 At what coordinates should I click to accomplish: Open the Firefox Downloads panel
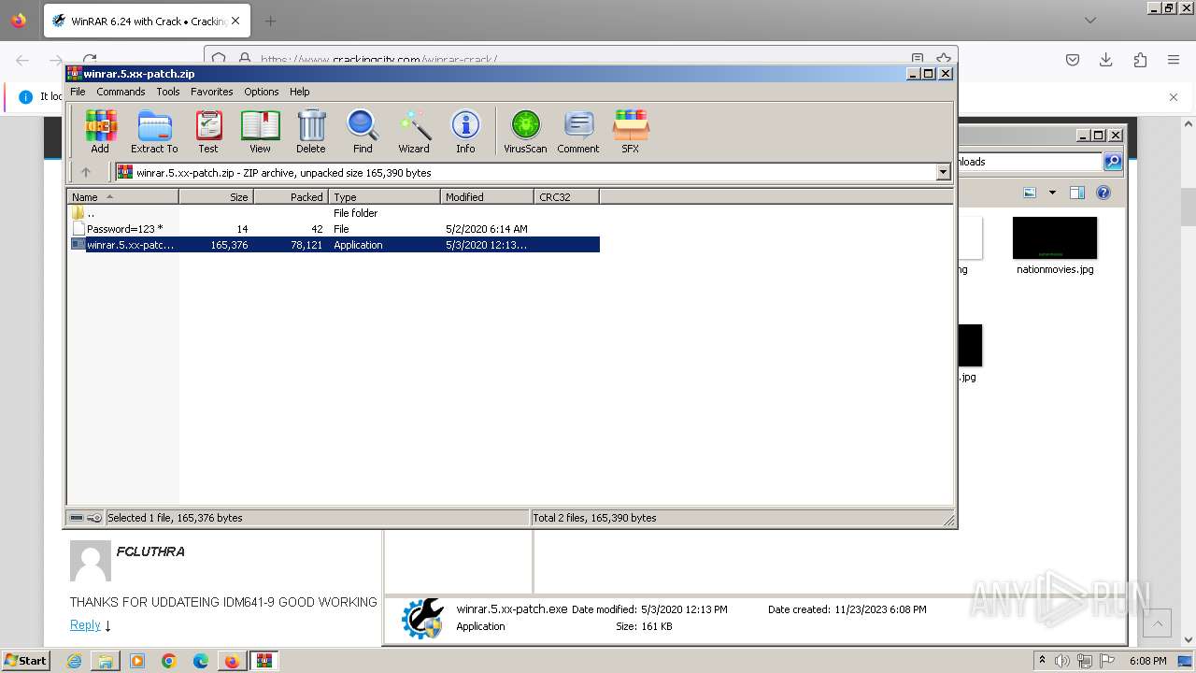point(1106,60)
